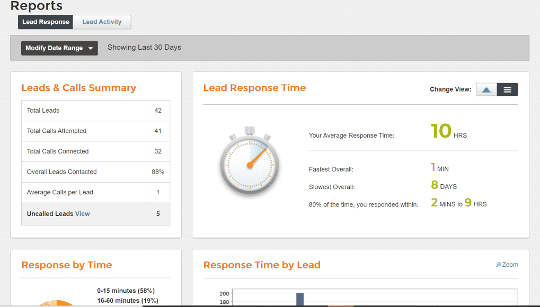Click the Response by Time heading
This screenshot has width=540, height=307.
click(x=67, y=265)
